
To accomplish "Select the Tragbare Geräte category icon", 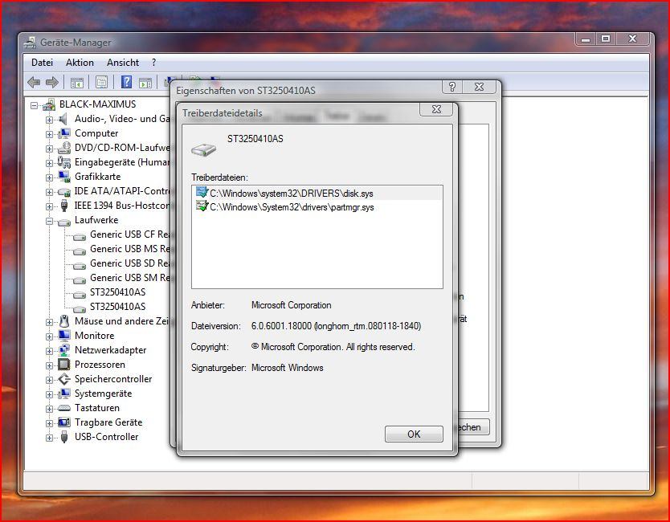I will click(x=64, y=422).
